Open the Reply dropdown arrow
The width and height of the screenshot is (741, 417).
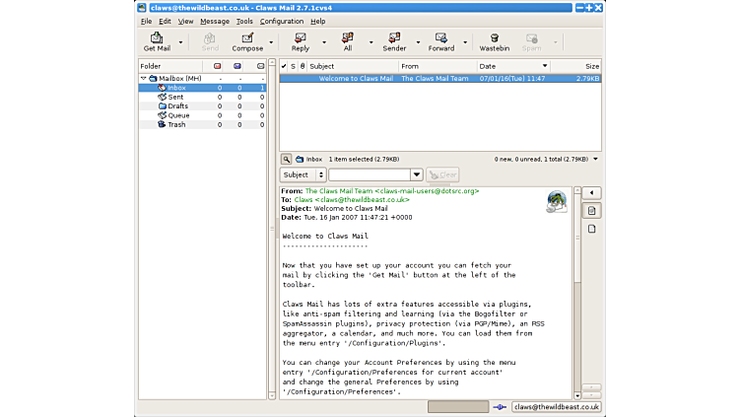[324, 42]
